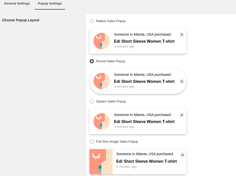Open the product link in the Square popup
The width and height of the screenshot is (236, 176).
pos(144,122)
